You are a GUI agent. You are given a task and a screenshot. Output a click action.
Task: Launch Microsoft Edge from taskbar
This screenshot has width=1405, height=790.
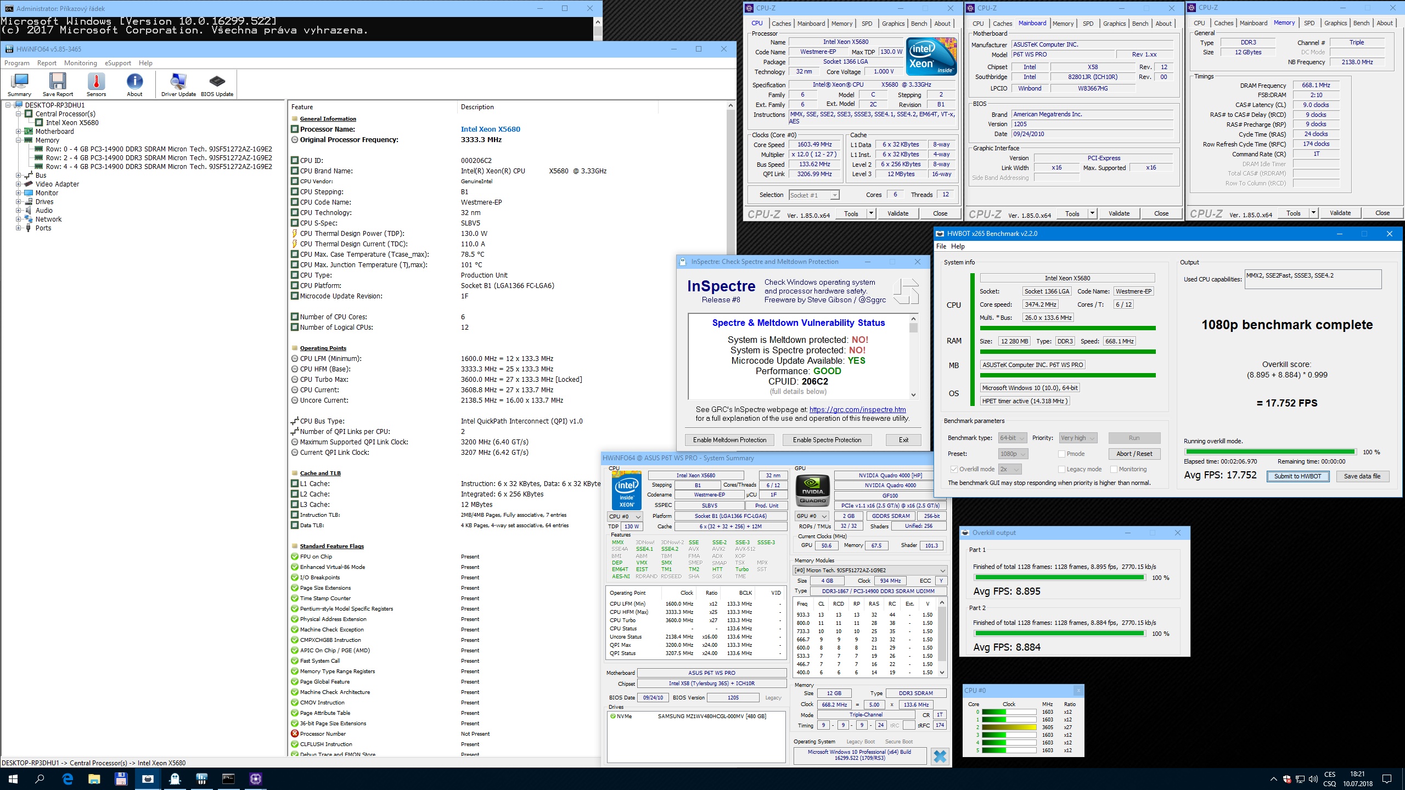point(68,778)
